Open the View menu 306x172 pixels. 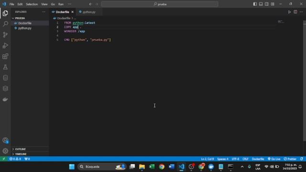pyautogui.click(x=44, y=4)
